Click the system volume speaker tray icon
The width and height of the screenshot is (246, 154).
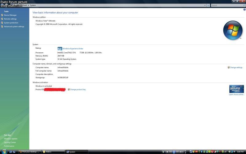click(x=234, y=152)
